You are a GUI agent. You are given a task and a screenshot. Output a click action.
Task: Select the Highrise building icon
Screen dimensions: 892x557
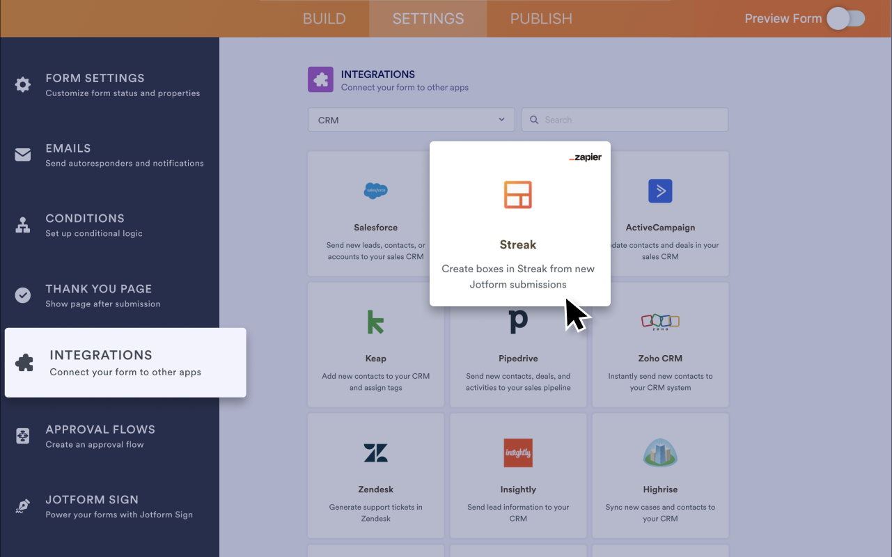click(x=660, y=453)
